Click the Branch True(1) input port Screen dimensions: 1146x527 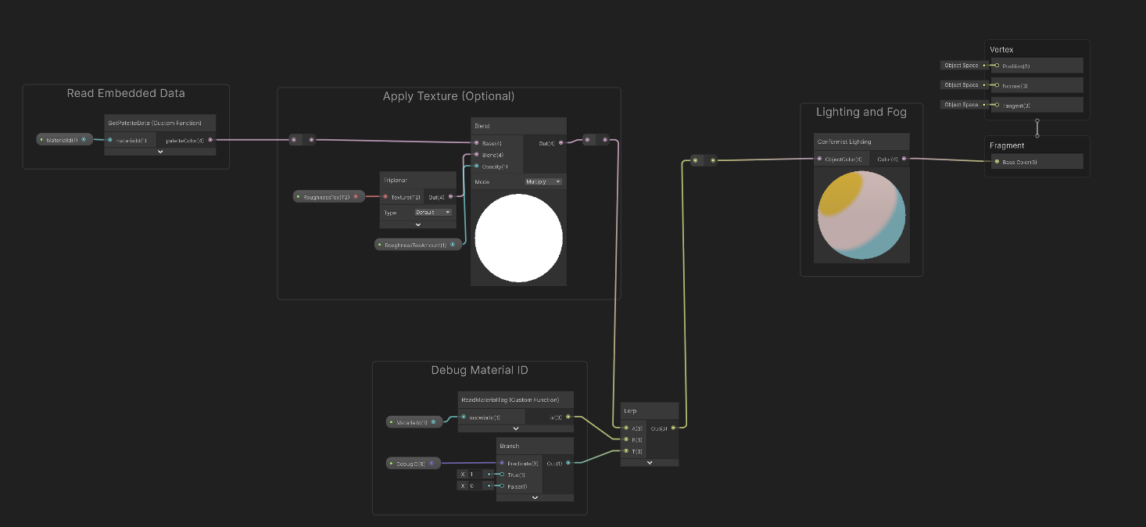pos(502,474)
